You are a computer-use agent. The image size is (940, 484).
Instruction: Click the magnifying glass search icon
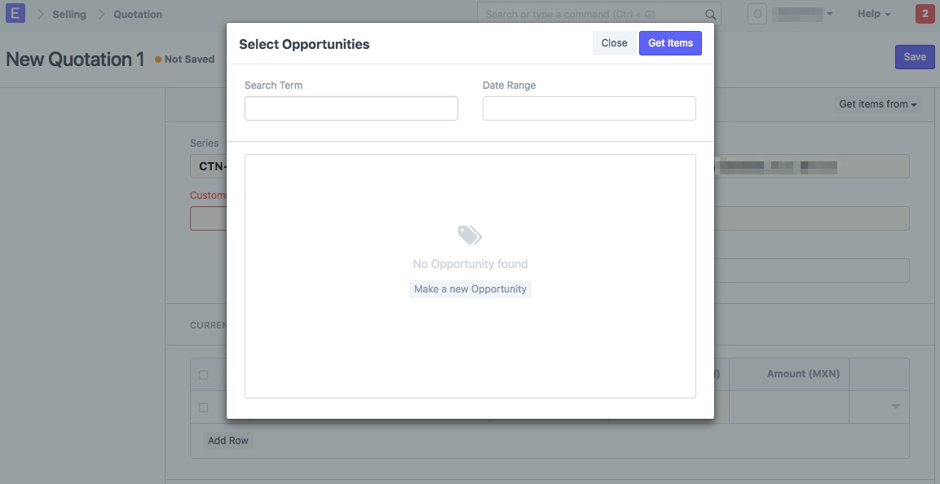coord(708,13)
